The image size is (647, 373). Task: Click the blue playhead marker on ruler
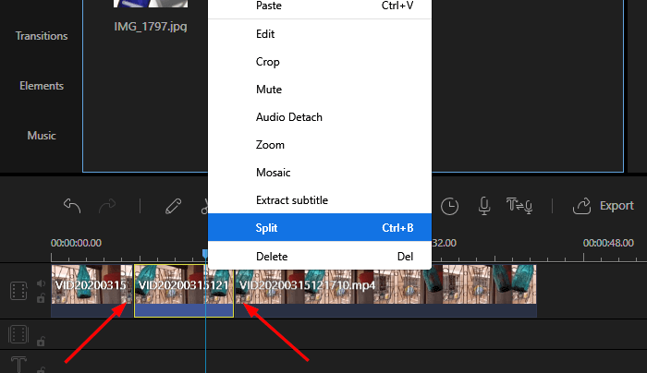tap(205, 253)
